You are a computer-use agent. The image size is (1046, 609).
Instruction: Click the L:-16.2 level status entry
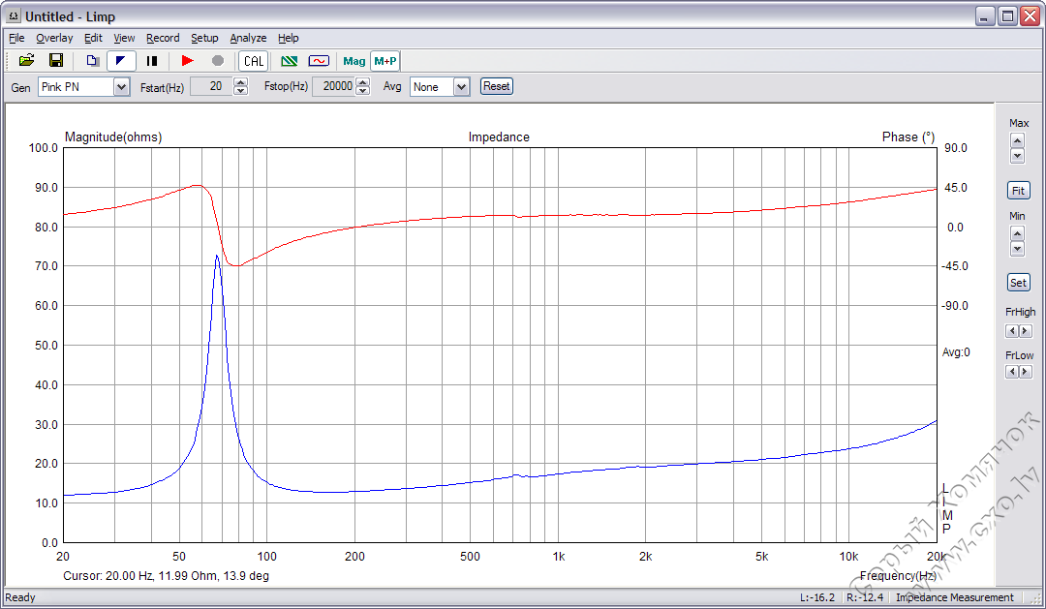point(817,597)
